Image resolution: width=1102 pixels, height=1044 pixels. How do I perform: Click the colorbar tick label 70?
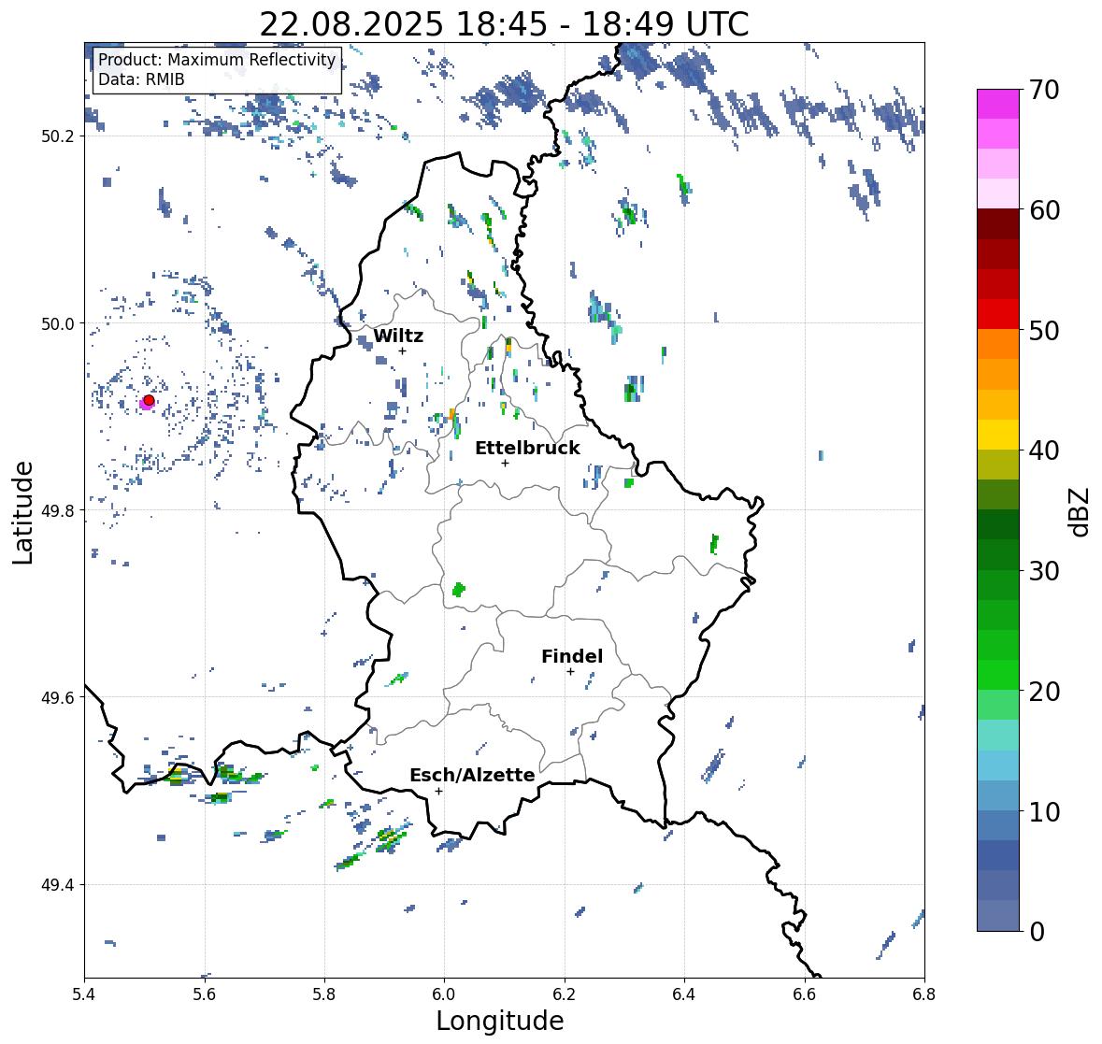[x=1044, y=90]
